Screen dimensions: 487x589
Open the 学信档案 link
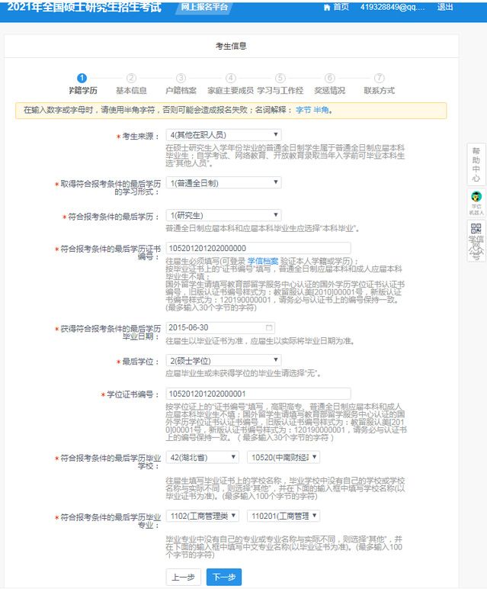[263, 261]
